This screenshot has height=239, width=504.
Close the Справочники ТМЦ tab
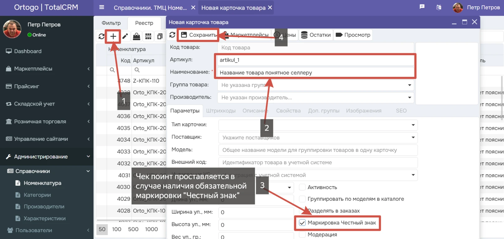193,7
